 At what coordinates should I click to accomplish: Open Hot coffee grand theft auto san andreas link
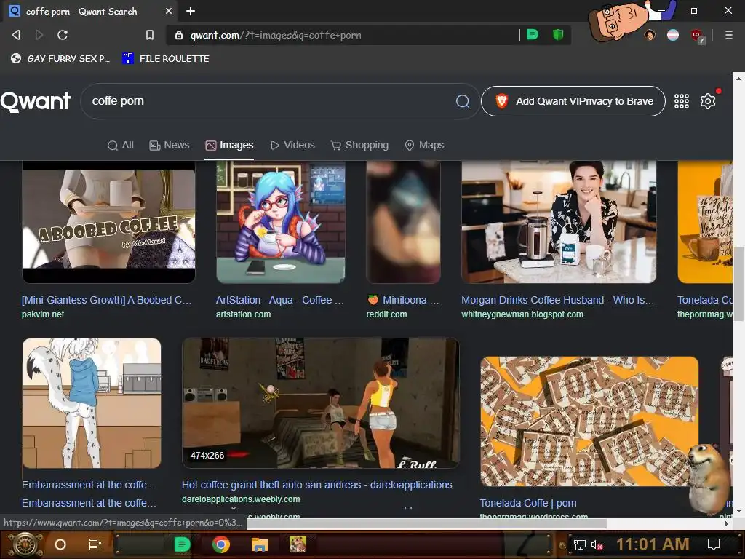coord(317,485)
